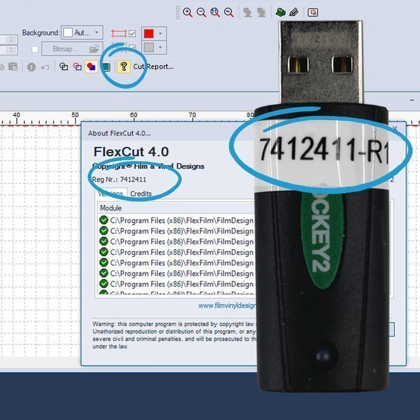Click Cut Report...
The width and height of the screenshot is (420, 420).
click(153, 67)
